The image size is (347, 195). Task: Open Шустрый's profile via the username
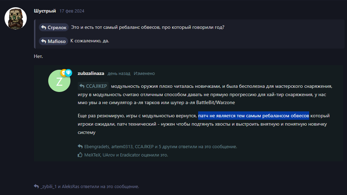pyautogui.click(x=45, y=11)
